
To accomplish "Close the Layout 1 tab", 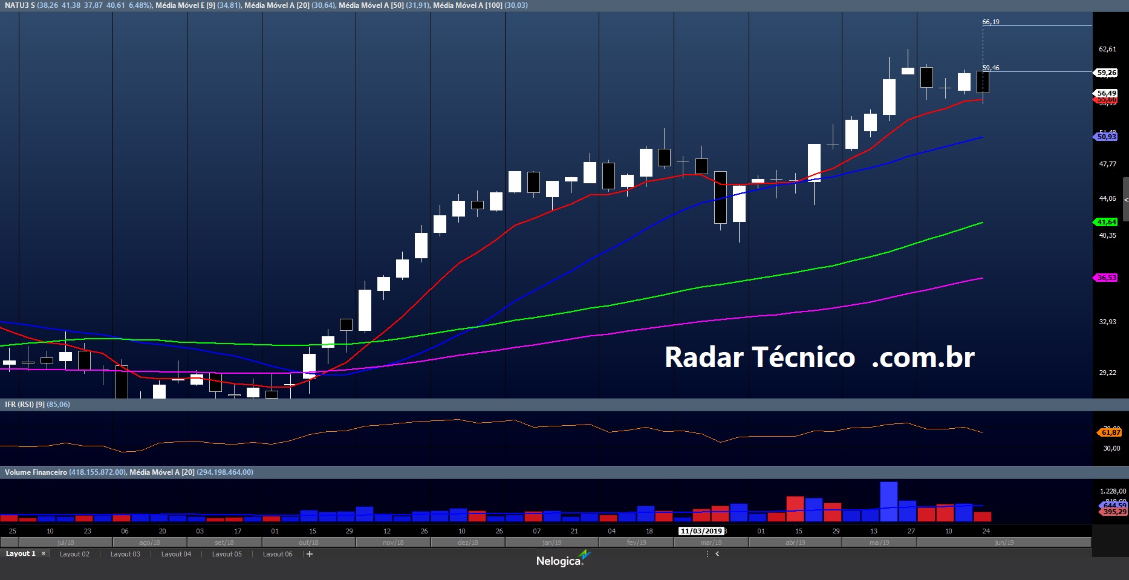I will pyautogui.click(x=44, y=554).
